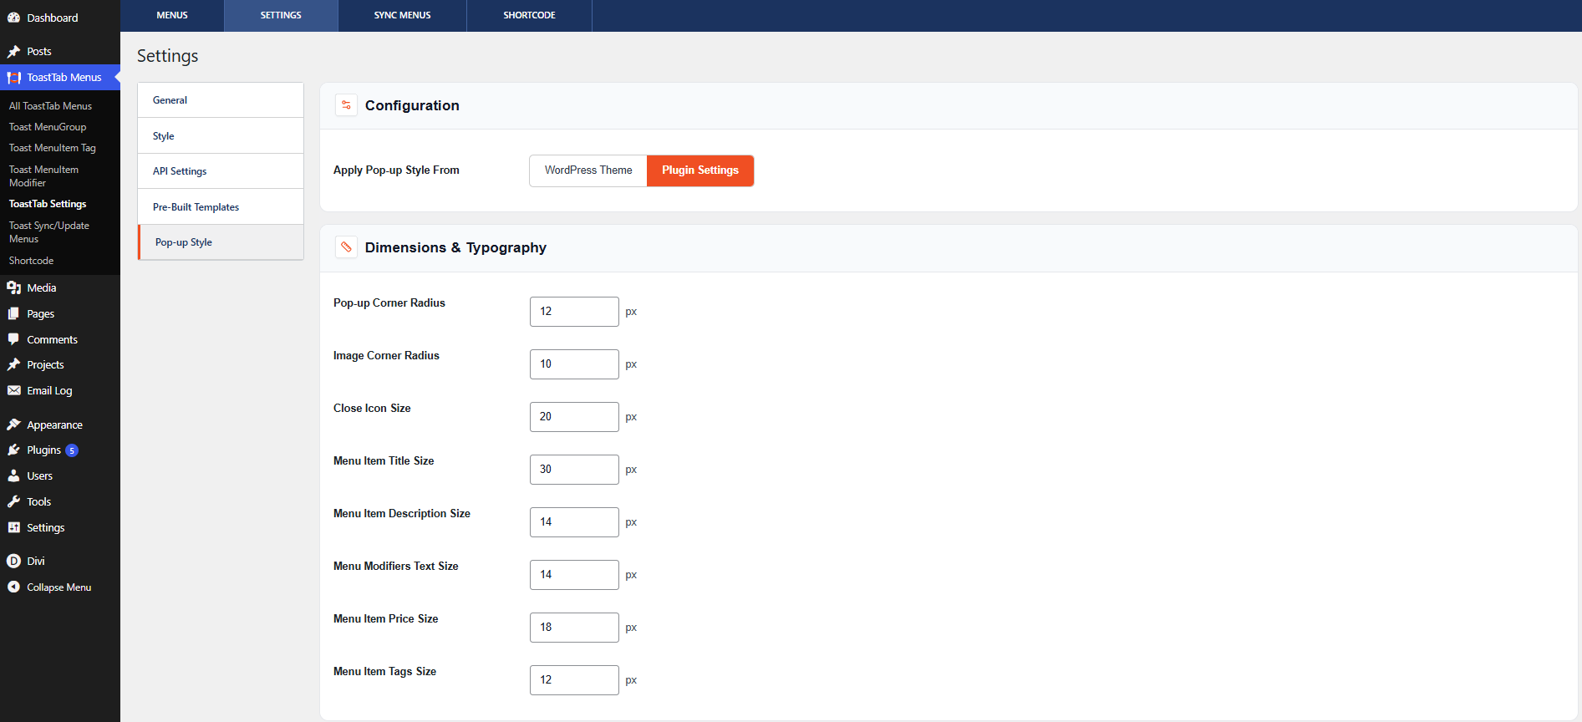
Task: Click the Posts pin icon
Action: [x=13, y=51]
